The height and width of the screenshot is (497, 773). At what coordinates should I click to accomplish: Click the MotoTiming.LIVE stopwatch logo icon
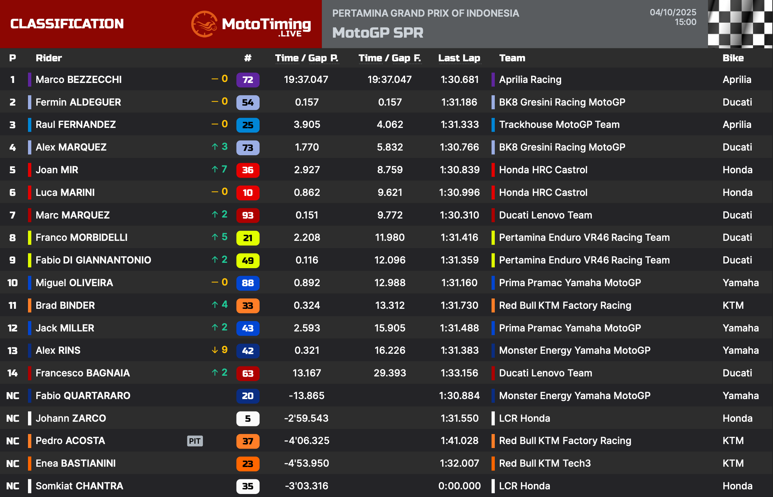[x=204, y=24]
